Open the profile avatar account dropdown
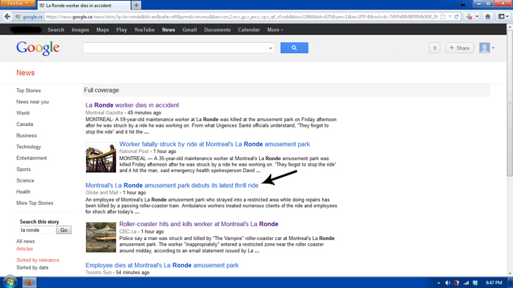513x288 pixels. (x=487, y=48)
